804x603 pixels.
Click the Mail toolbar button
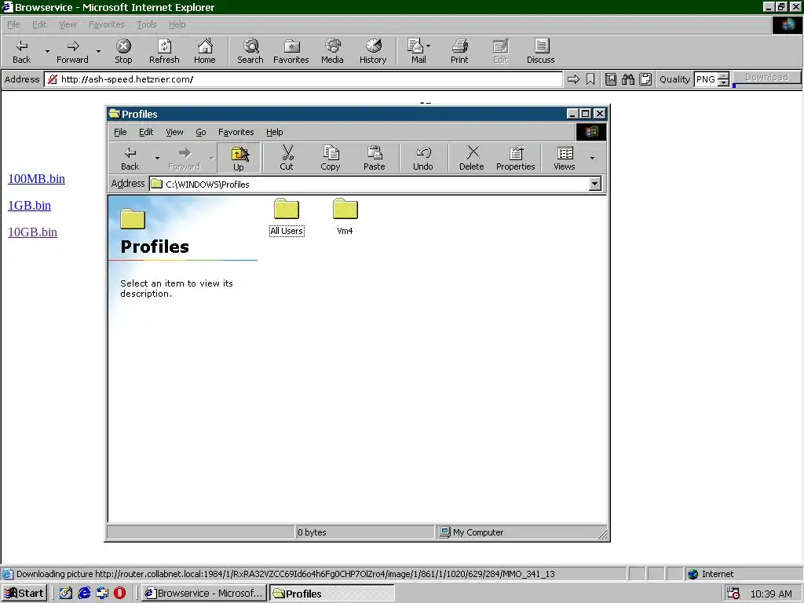point(416,51)
